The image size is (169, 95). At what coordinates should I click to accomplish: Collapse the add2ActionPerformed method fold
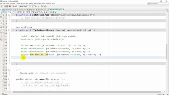10,15
